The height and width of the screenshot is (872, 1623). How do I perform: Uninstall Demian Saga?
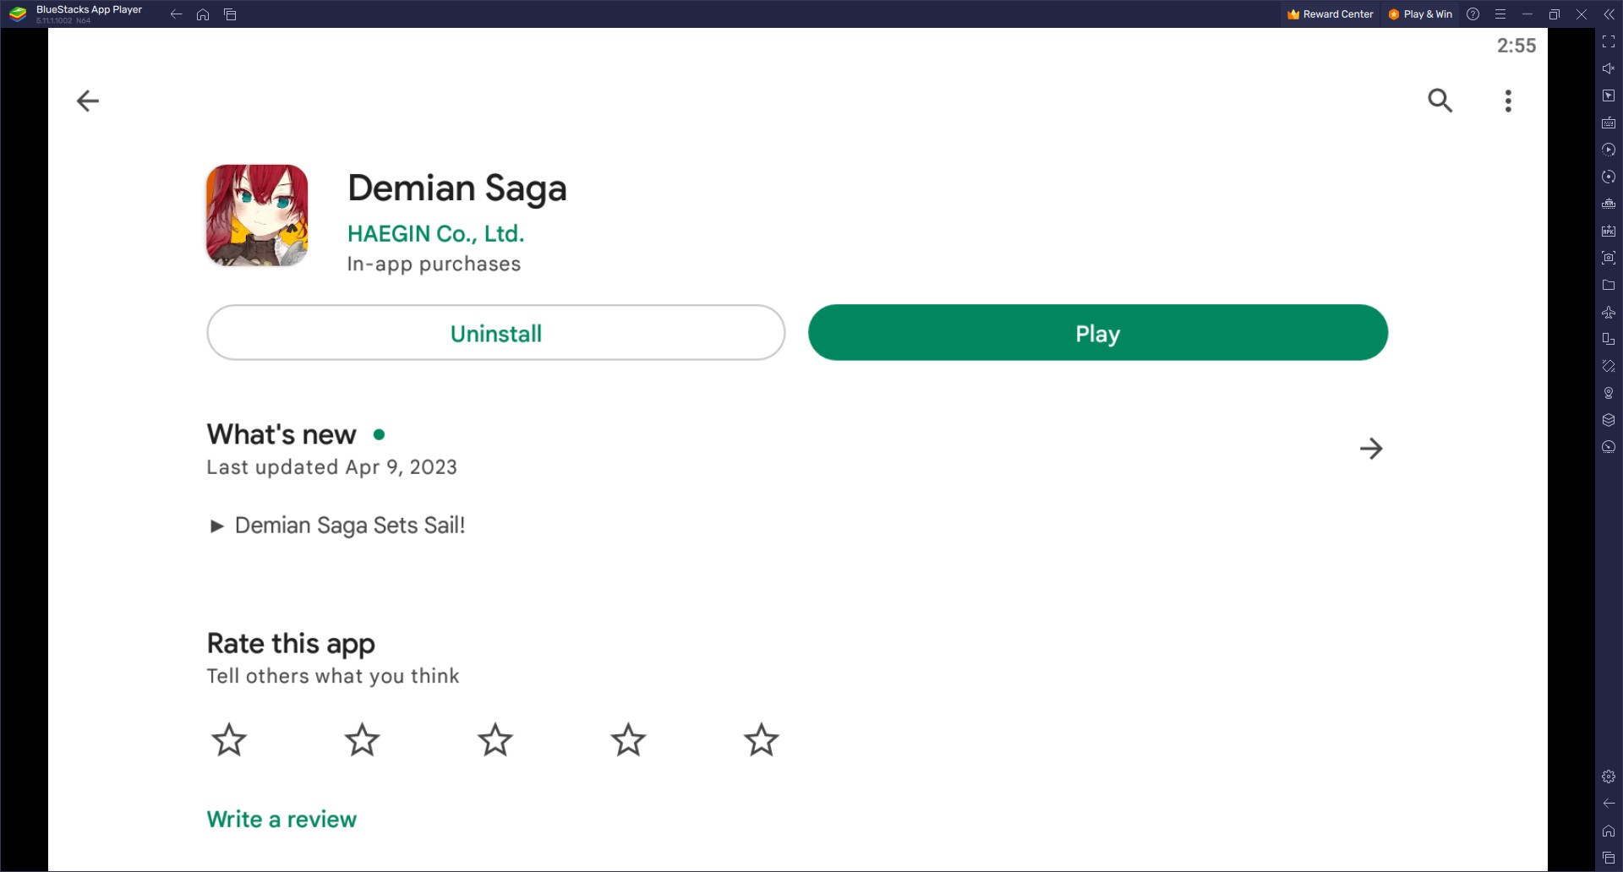pos(496,333)
